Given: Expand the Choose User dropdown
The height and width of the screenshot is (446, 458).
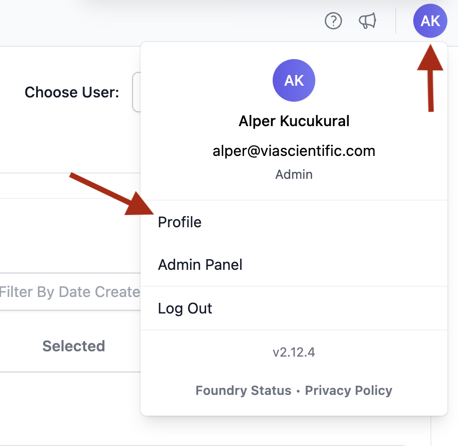Looking at the screenshot, I should [x=136, y=92].
